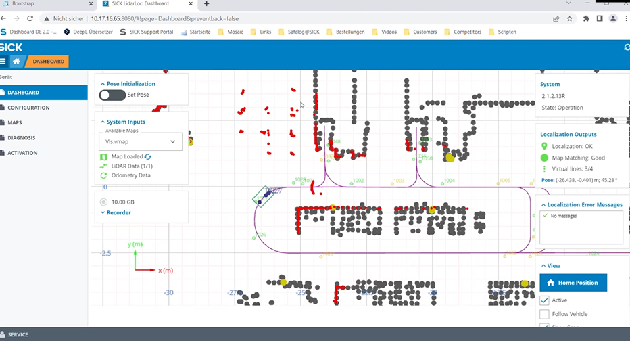Open the browser profile avatar icon
The height and width of the screenshot is (341, 630).
click(613, 18)
